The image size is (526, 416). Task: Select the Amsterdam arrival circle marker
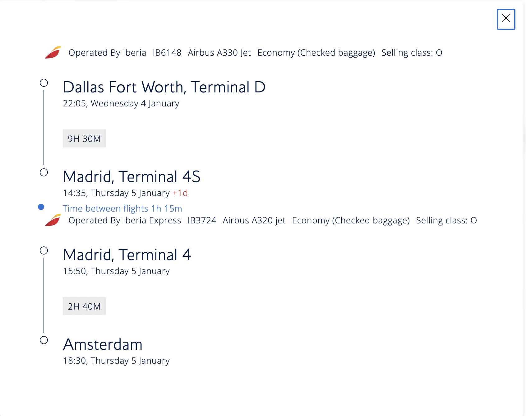tap(44, 340)
